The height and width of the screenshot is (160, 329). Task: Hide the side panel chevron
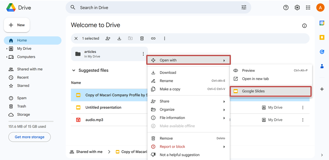322,155
